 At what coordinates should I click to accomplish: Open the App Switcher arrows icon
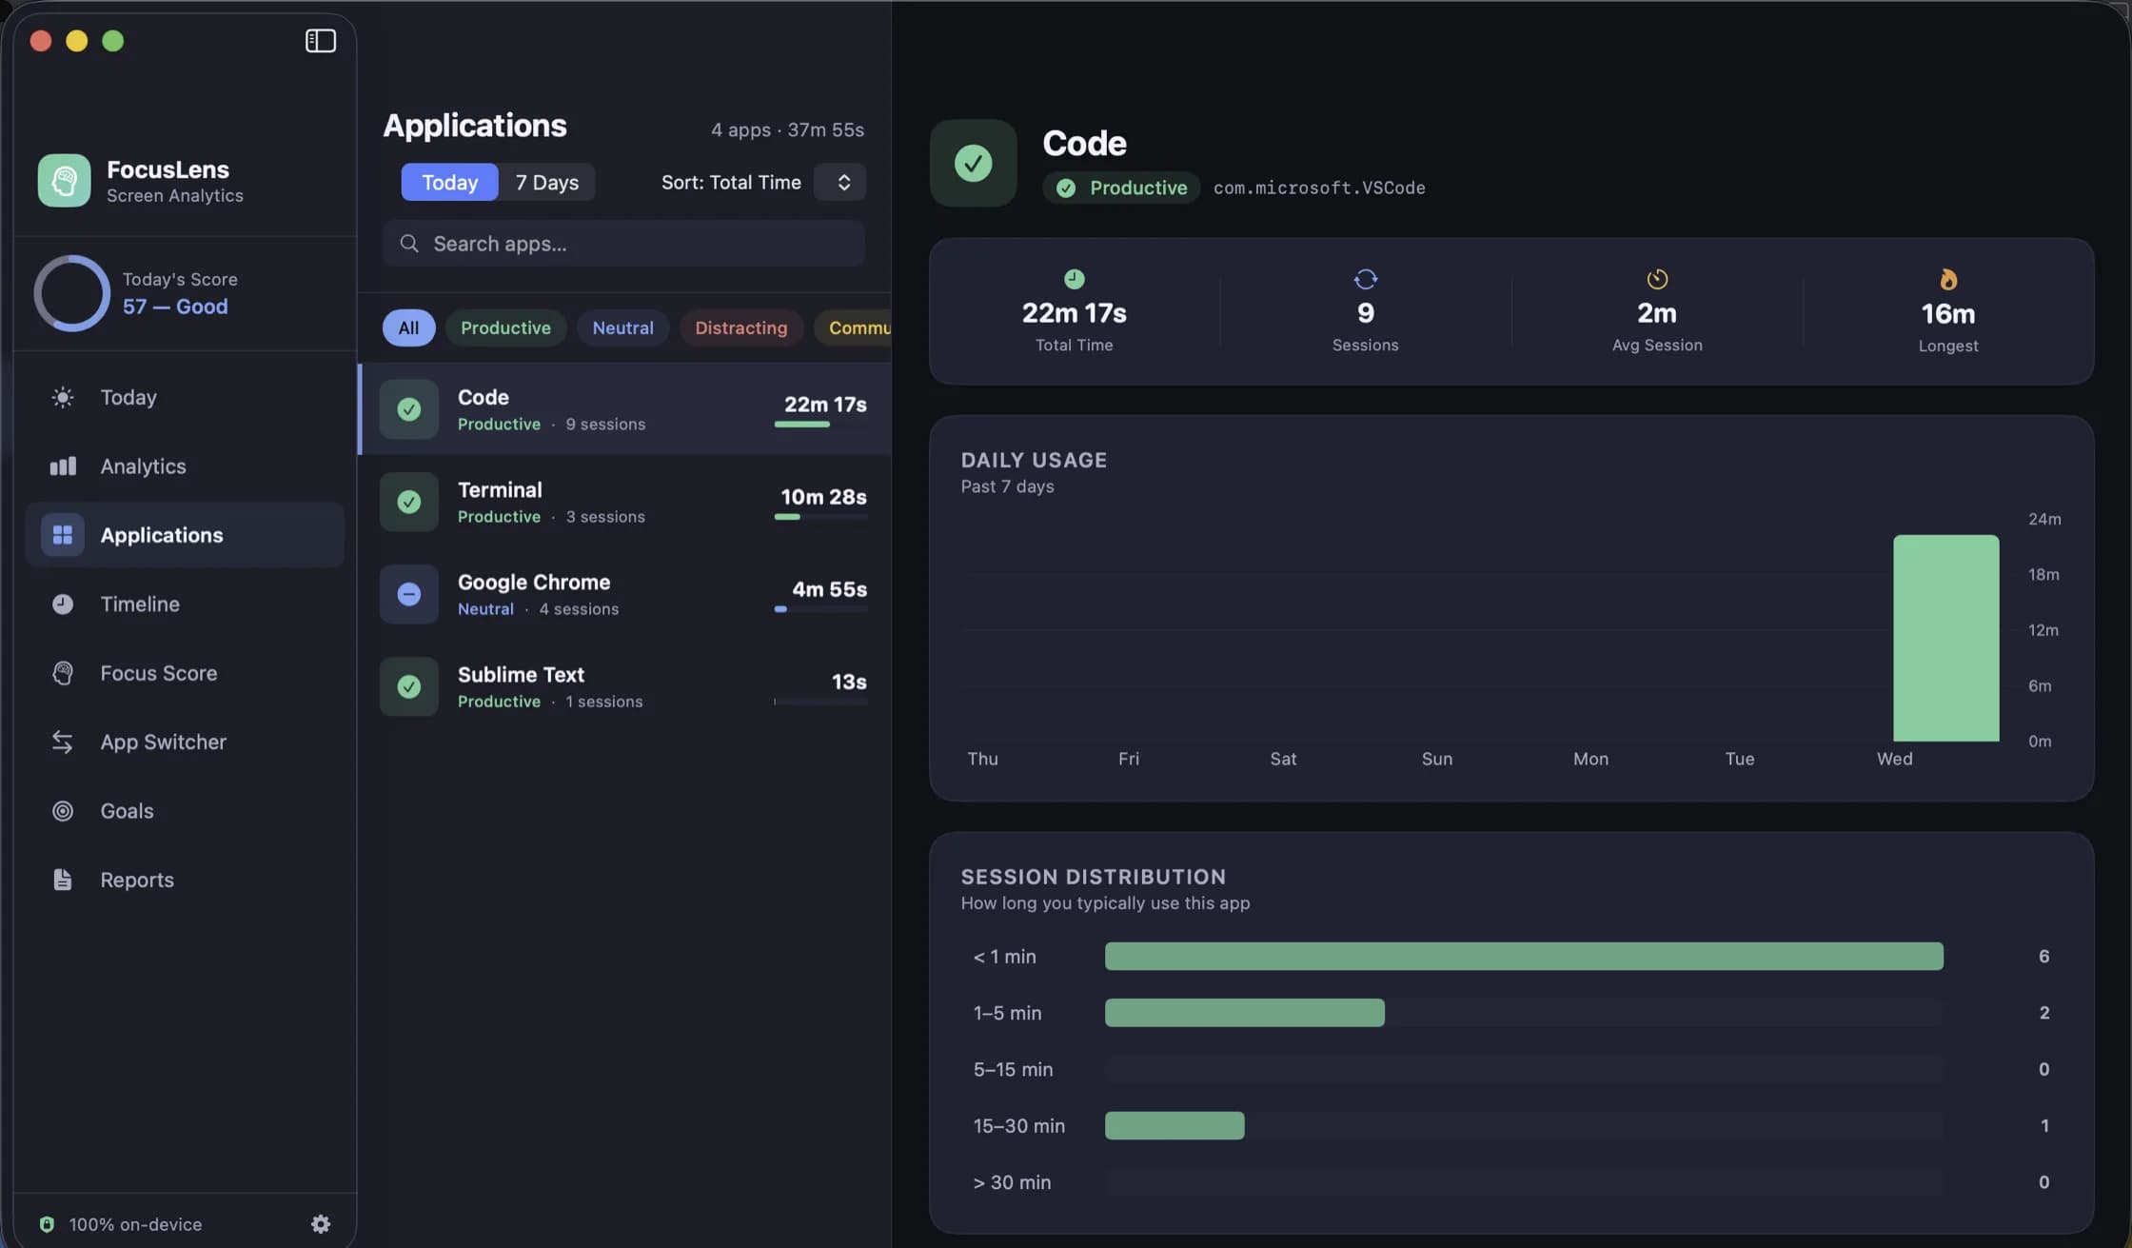[63, 742]
